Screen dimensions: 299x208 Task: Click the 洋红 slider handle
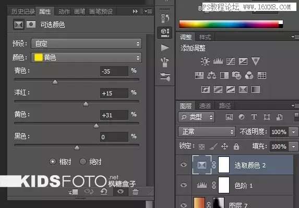click(x=86, y=104)
